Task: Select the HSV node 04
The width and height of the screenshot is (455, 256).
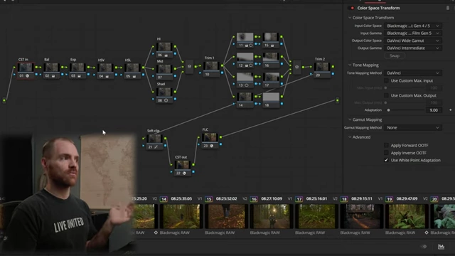Action: pyautogui.click(x=105, y=70)
